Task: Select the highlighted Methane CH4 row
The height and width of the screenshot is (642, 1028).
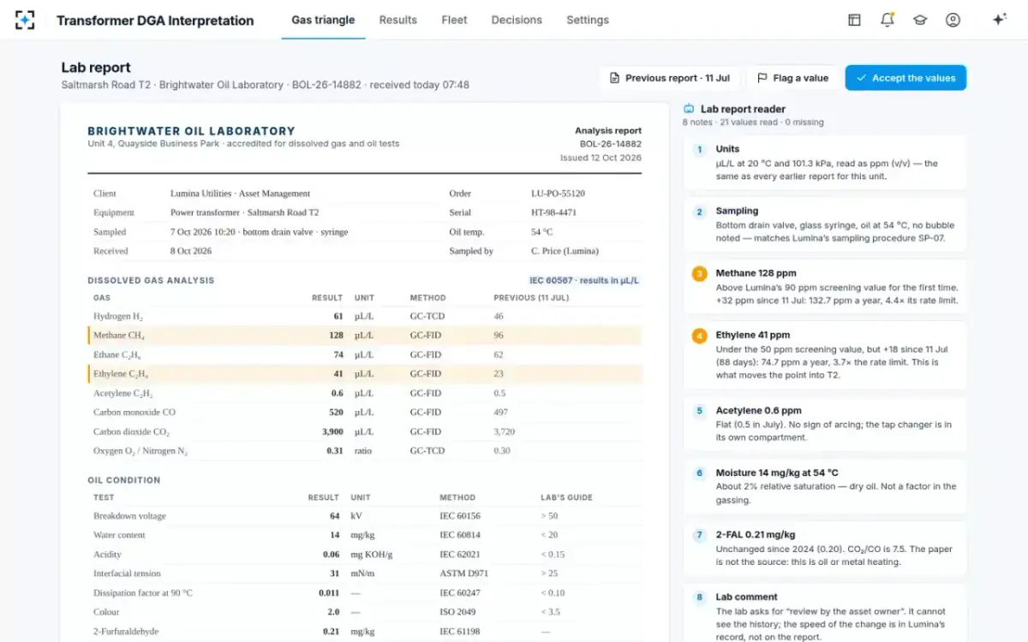Action: pos(365,336)
